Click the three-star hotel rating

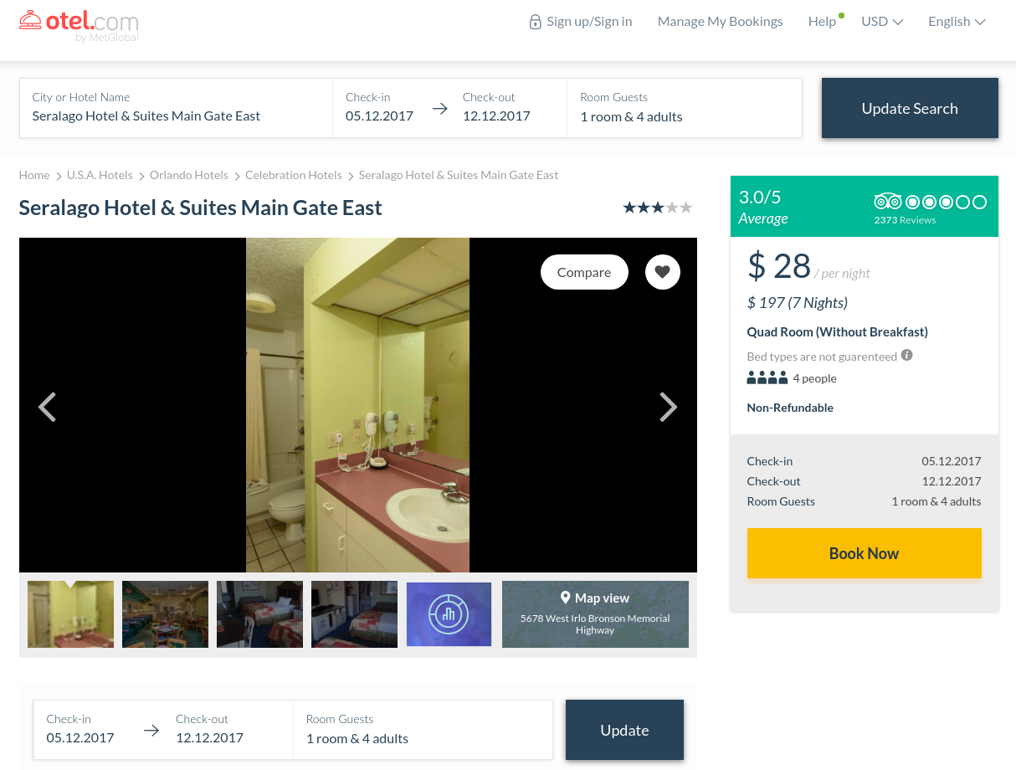[658, 208]
